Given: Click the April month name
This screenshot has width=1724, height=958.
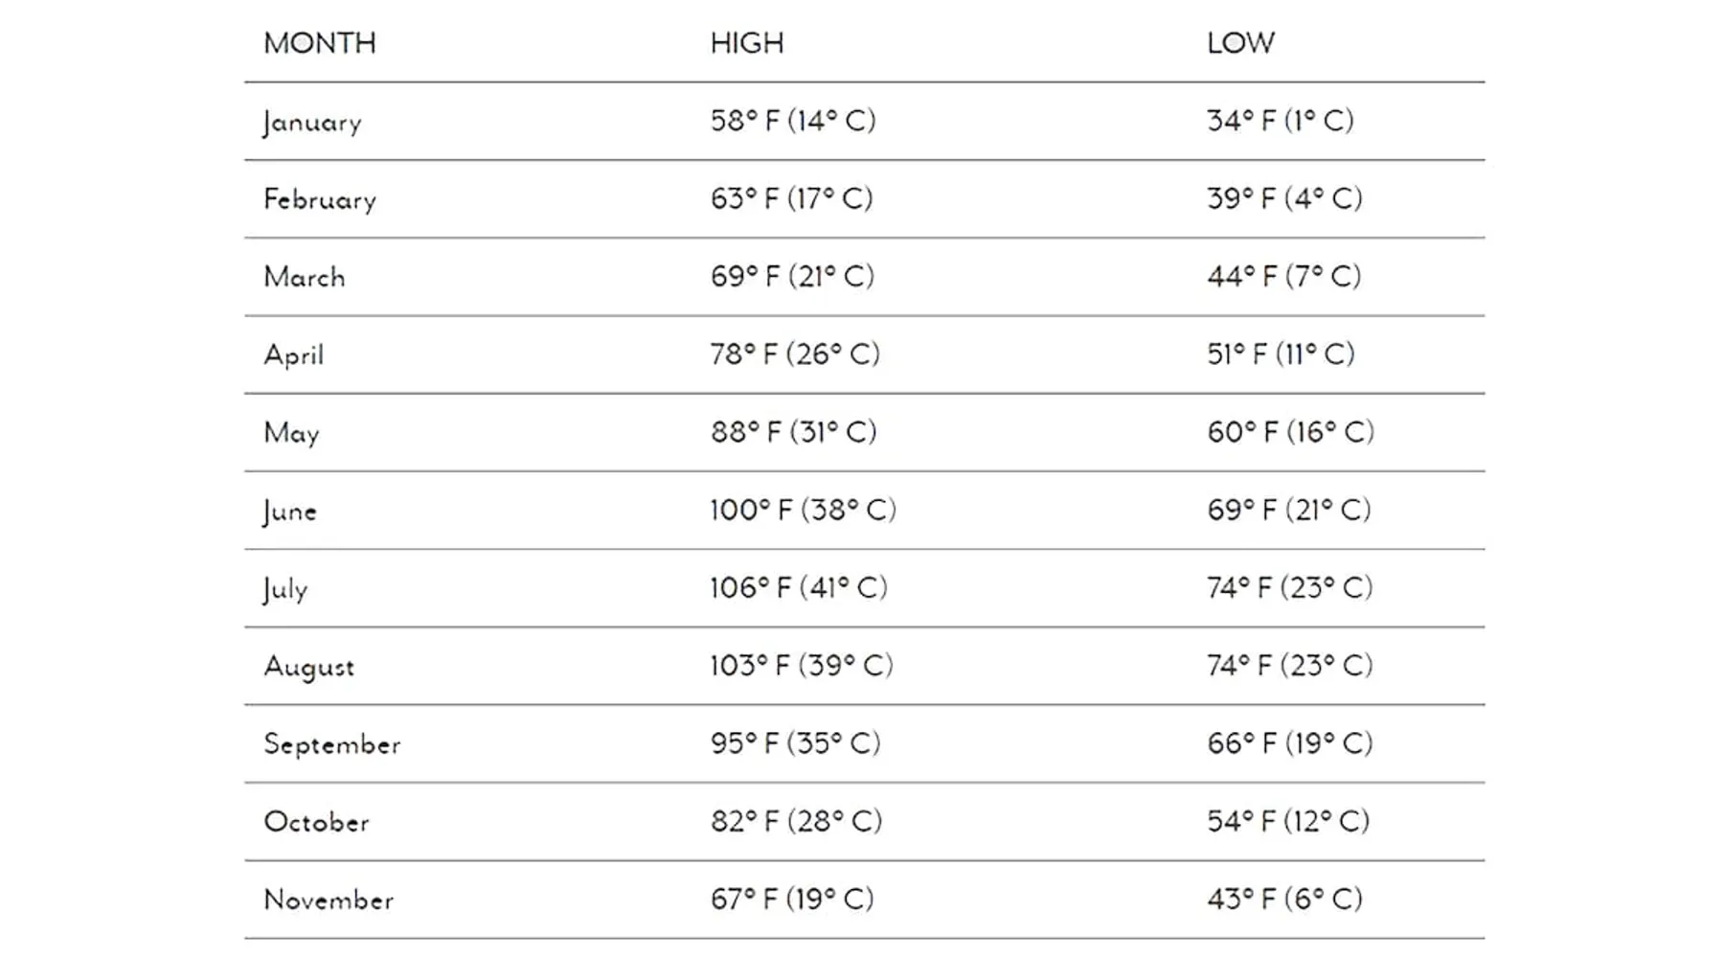Looking at the screenshot, I should (x=294, y=355).
